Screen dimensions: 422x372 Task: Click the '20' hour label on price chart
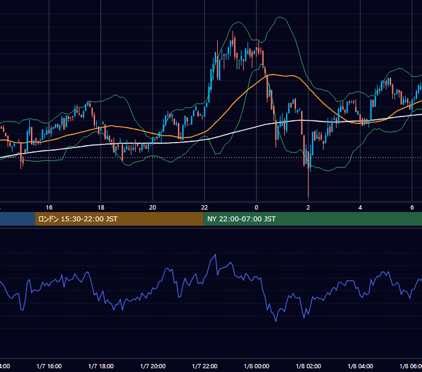pyautogui.click(x=153, y=207)
